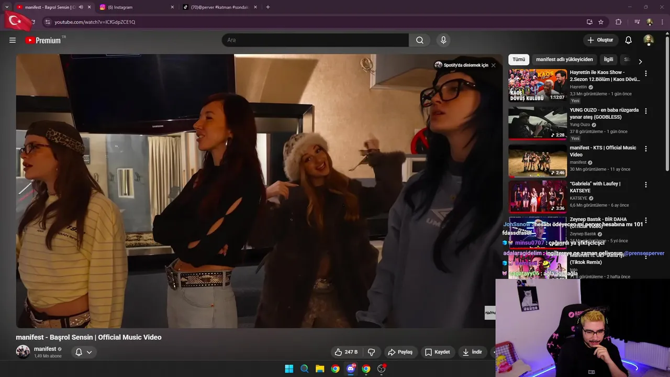Go to YouTube Premium home logo
Viewport: 670px width, 377px height.
coord(43,40)
